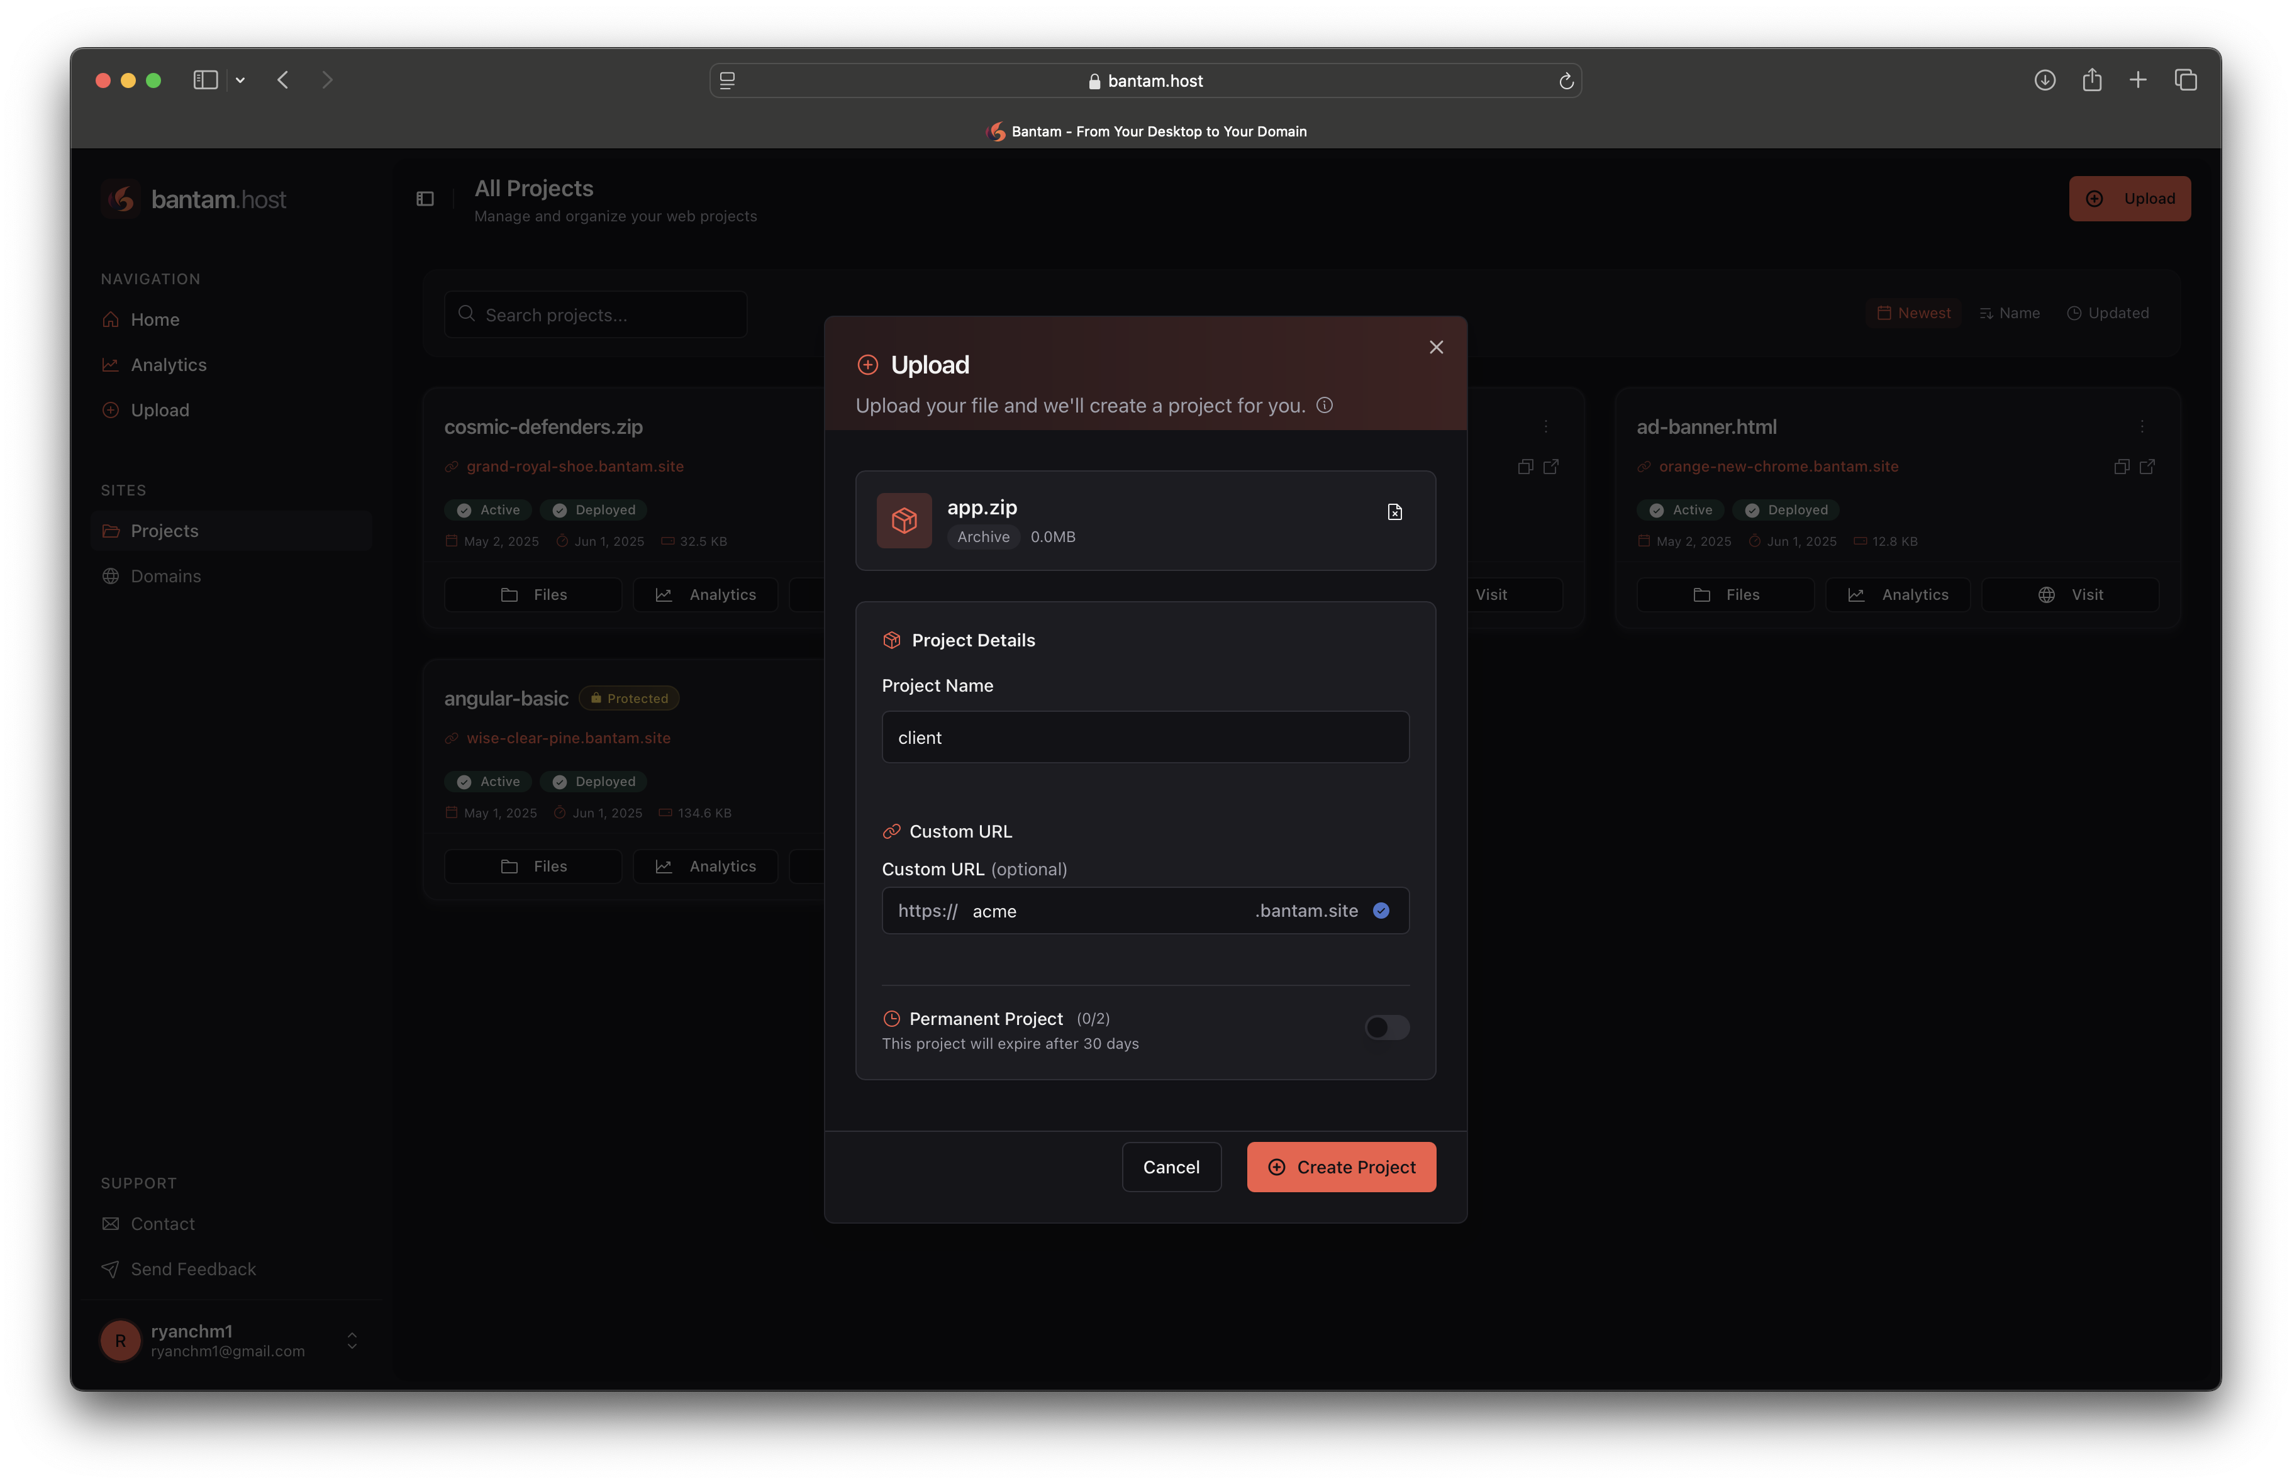Click the info icon beside upload description
This screenshot has height=1484, width=2292.
tap(1324, 406)
